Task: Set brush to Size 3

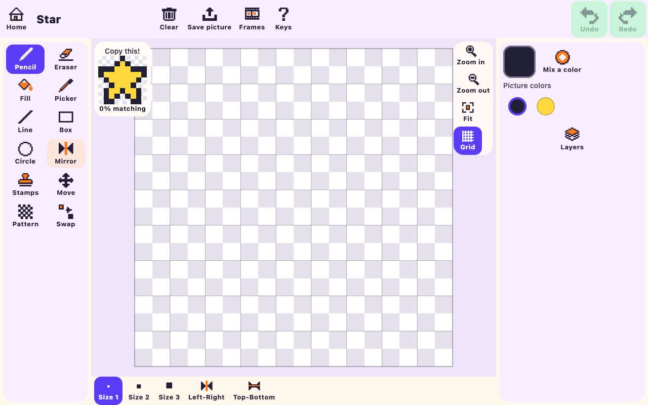Action: tap(169, 391)
